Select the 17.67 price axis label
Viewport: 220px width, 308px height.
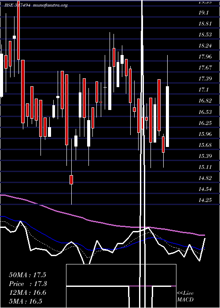coord(205,68)
